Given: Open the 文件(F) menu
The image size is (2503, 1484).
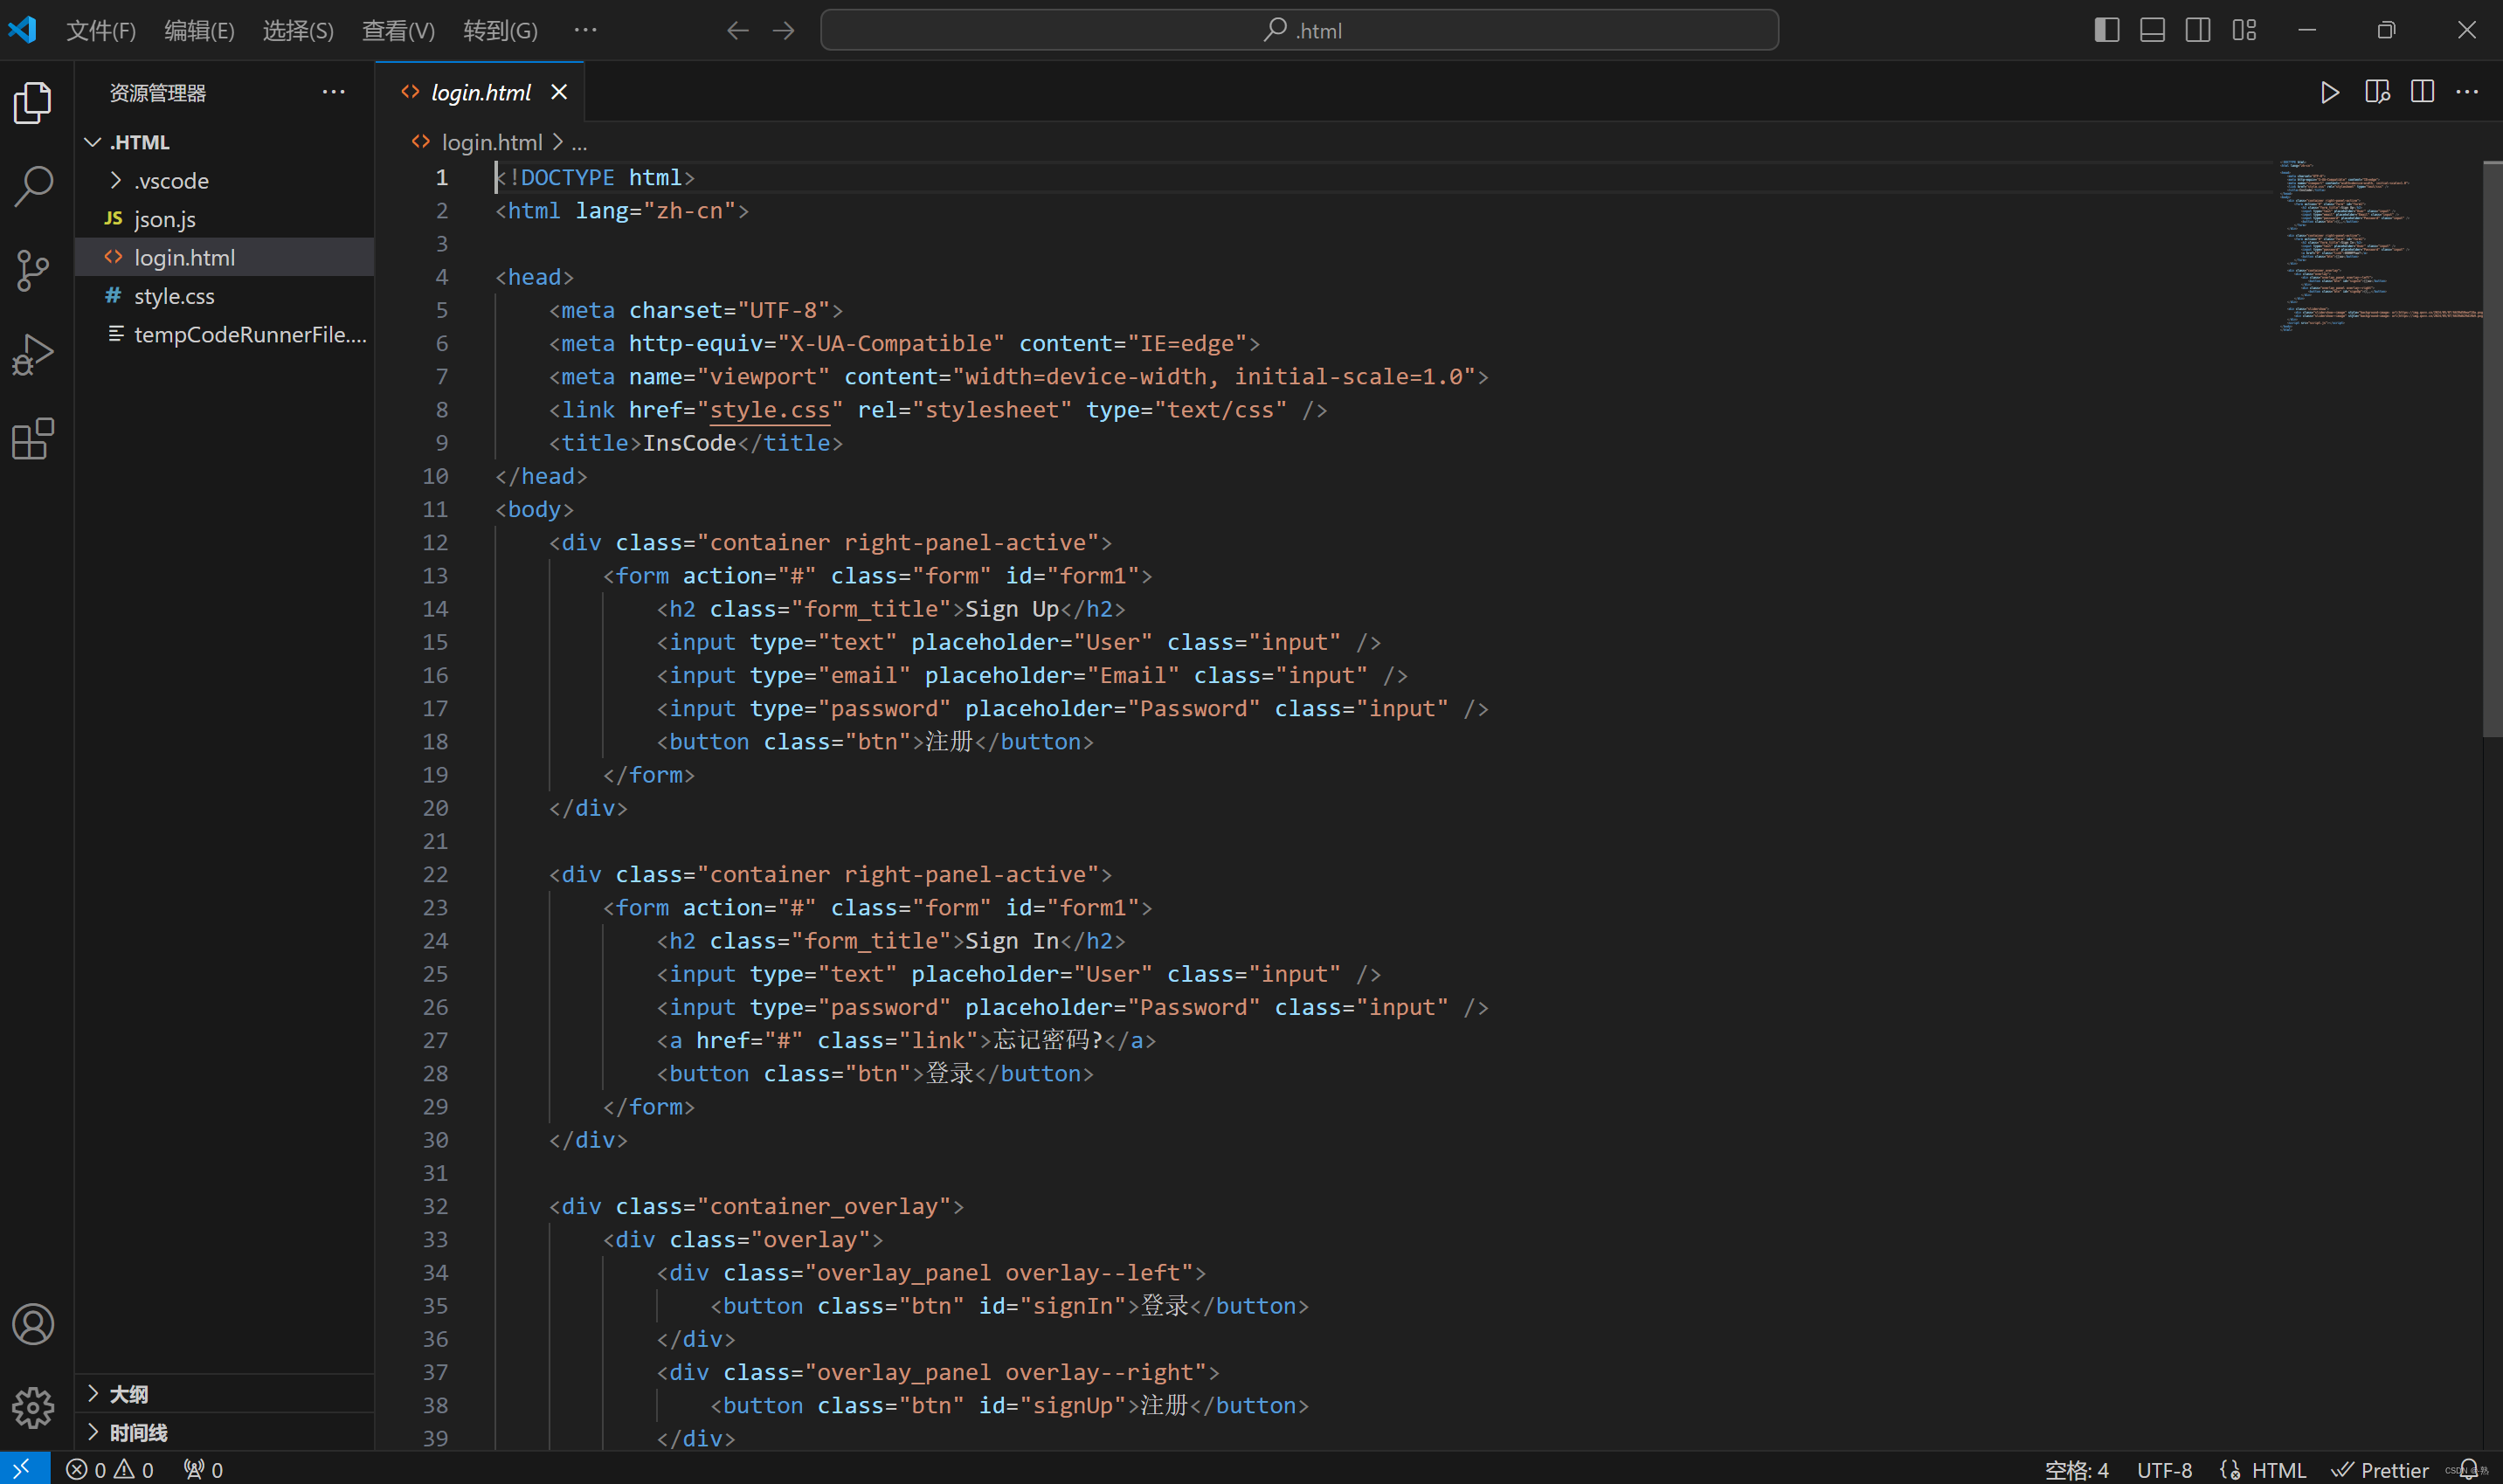Looking at the screenshot, I should (x=101, y=31).
